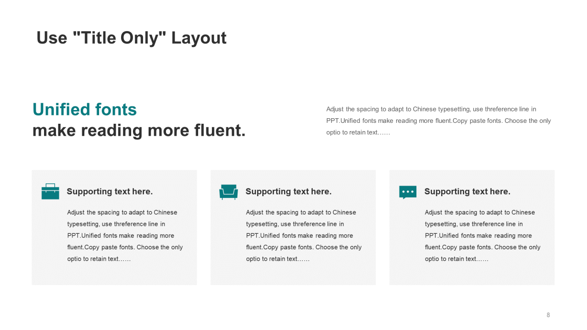The image size is (587, 330).
Task: Click empty gray area below the chat card text
Action: point(472,274)
